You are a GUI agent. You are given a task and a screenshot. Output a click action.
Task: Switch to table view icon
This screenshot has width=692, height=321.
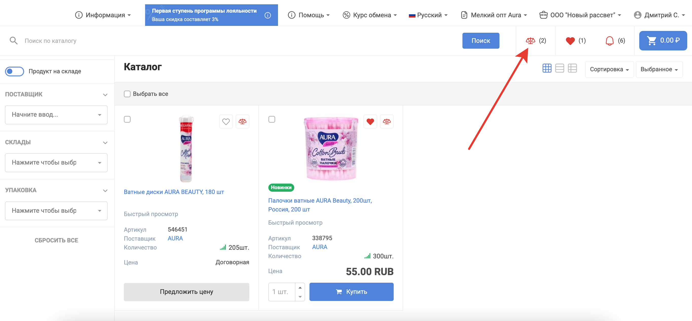coord(572,68)
